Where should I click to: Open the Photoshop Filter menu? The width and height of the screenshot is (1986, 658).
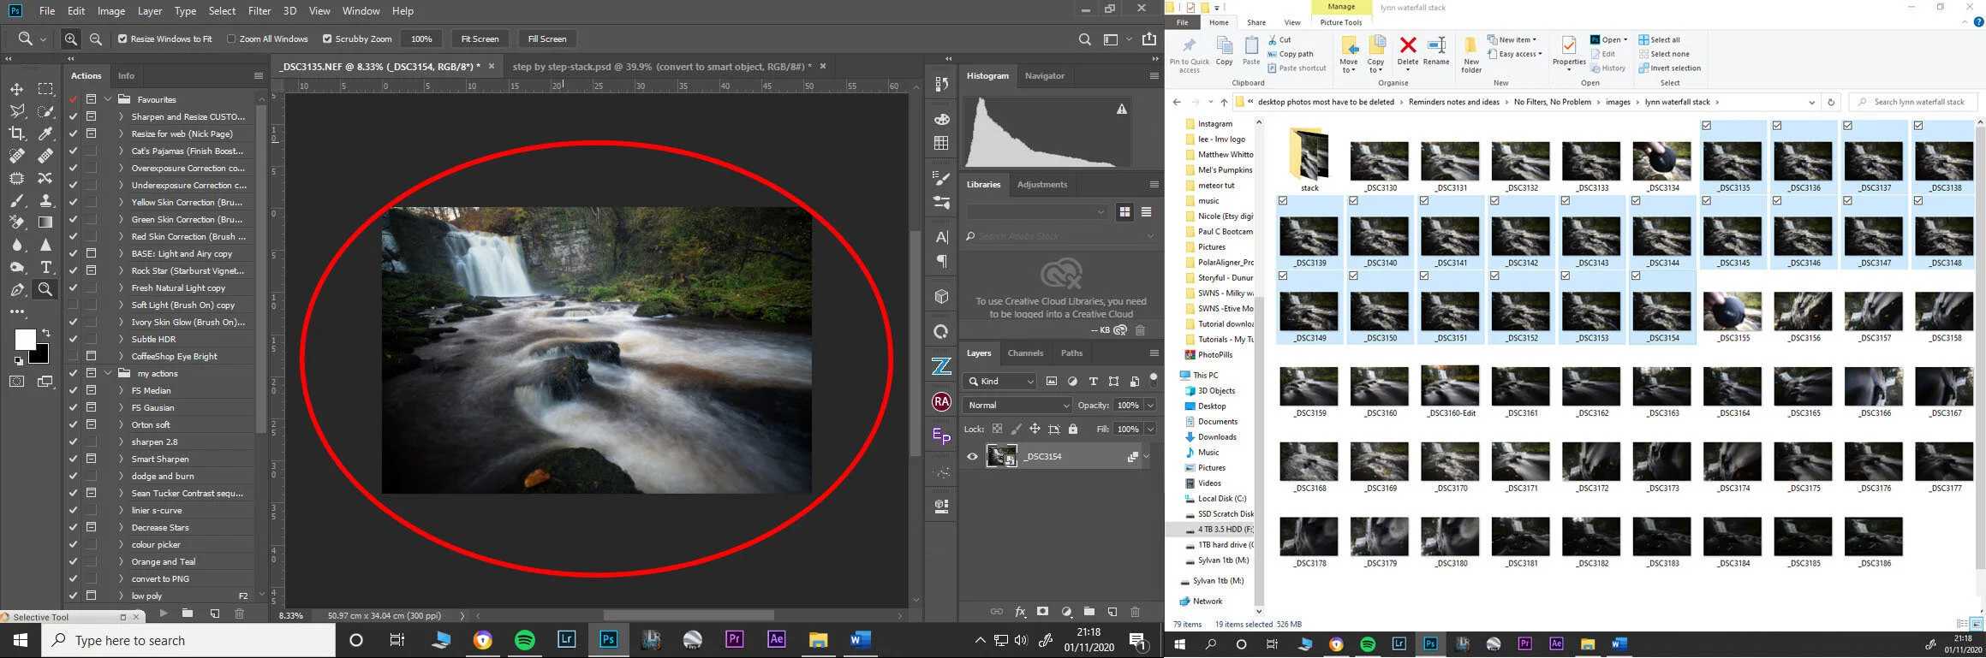point(259,11)
